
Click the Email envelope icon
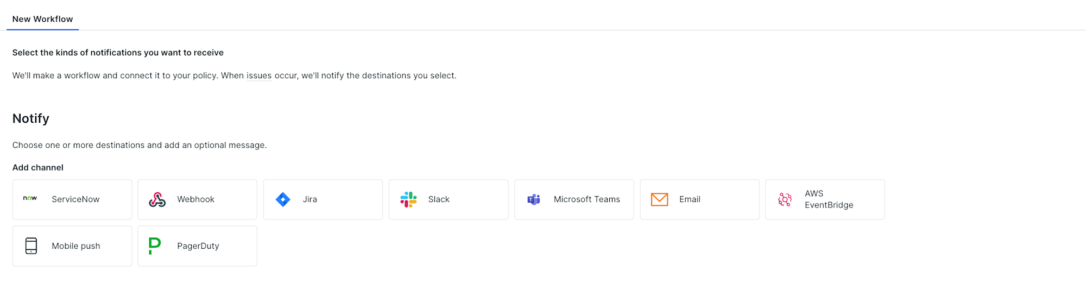[659, 200]
